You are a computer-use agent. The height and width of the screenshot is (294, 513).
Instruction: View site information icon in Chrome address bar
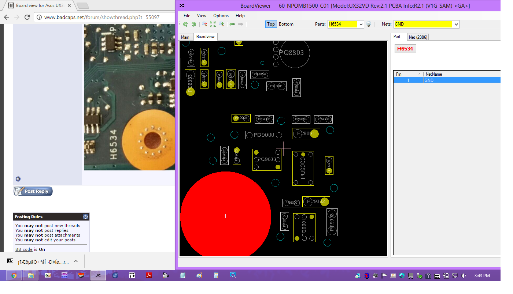[x=39, y=17]
